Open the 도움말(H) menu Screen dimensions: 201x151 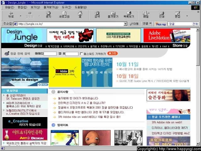(81, 7)
